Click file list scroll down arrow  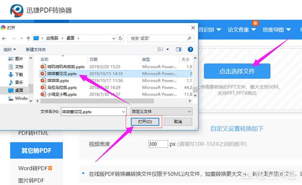tap(195, 95)
